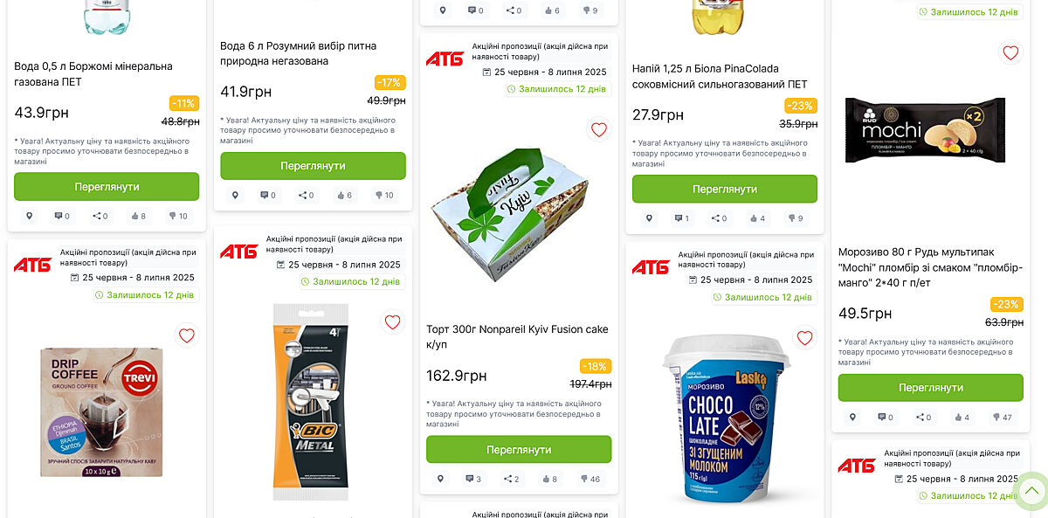Click Переглянути for Mochi ice cream

[931, 388]
